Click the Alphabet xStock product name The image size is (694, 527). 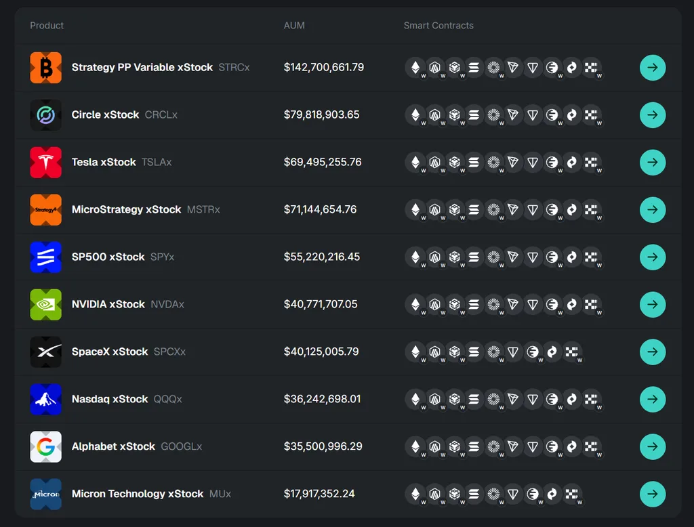pos(113,446)
